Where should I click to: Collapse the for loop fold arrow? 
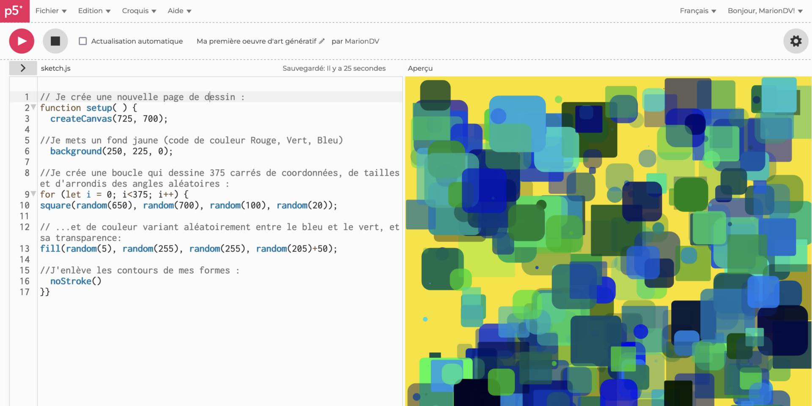tap(33, 194)
